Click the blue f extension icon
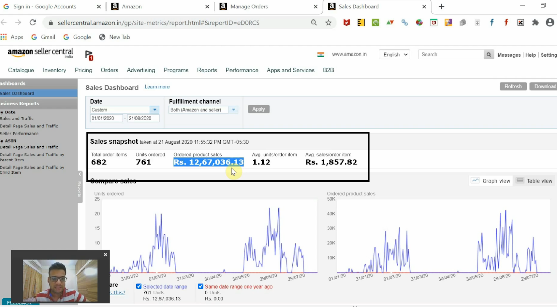Image resolution: width=557 pixels, height=307 pixels. coord(492,23)
